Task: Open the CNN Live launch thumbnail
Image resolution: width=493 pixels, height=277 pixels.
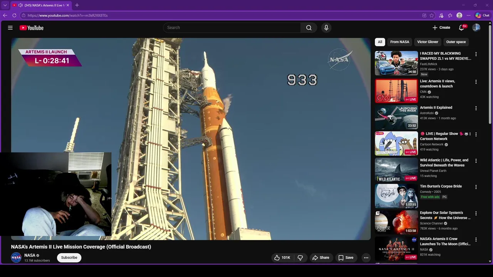Action: coord(396,91)
